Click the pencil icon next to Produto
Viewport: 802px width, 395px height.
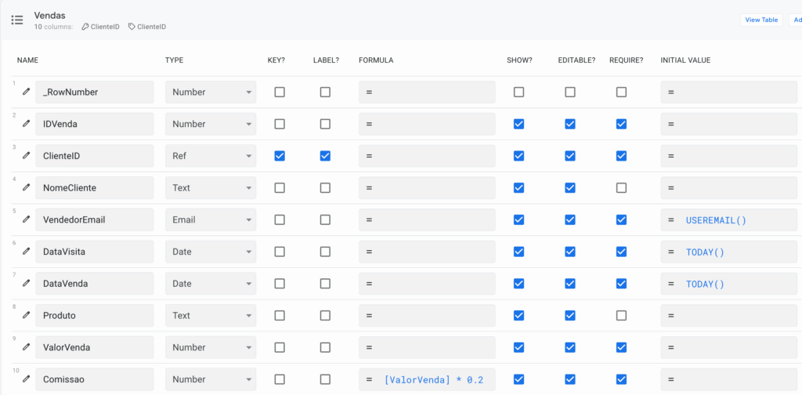(x=26, y=316)
